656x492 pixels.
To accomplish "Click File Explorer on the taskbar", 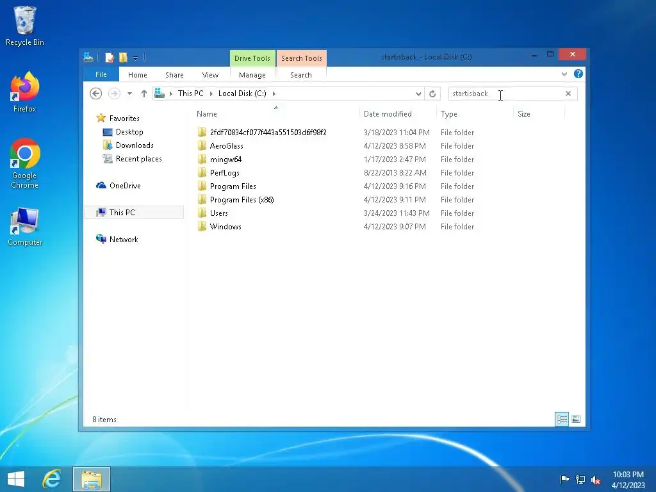I will [92, 479].
